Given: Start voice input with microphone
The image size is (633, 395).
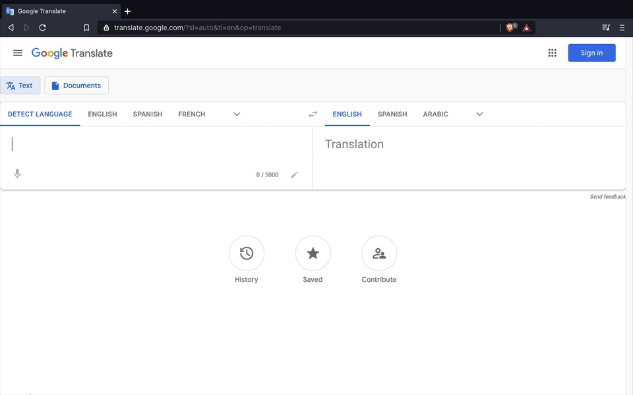Looking at the screenshot, I should click(17, 174).
